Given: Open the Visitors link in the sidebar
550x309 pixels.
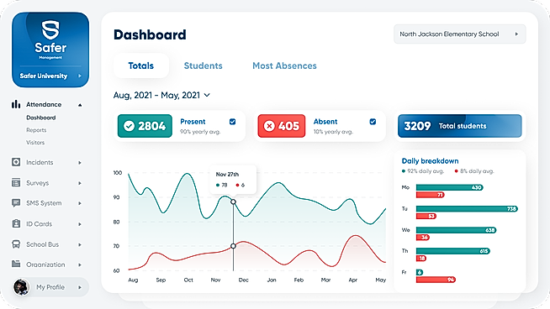Looking at the screenshot, I should pos(35,143).
